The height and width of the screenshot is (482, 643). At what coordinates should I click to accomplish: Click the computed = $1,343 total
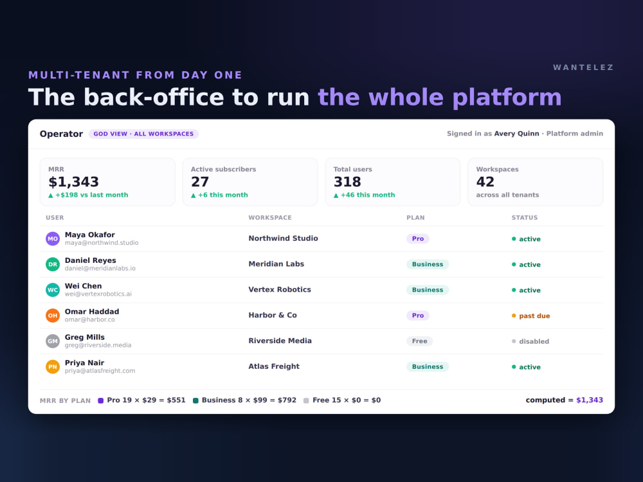coord(565,400)
